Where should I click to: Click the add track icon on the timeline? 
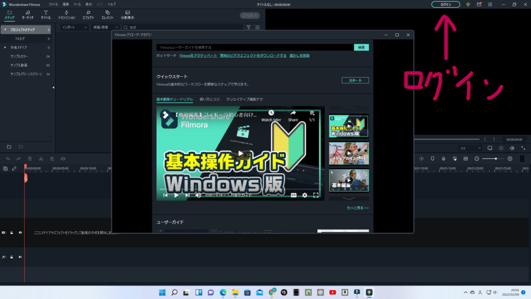point(5,169)
